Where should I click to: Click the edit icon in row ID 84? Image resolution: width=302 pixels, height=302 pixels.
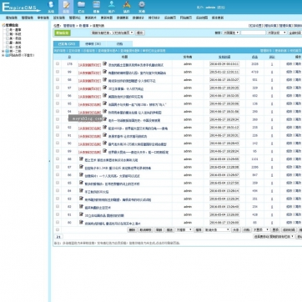81,190
